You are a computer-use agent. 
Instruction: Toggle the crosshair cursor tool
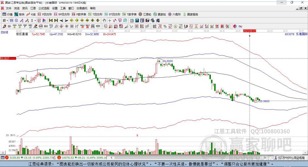pyautogui.click(x=109, y=20)
